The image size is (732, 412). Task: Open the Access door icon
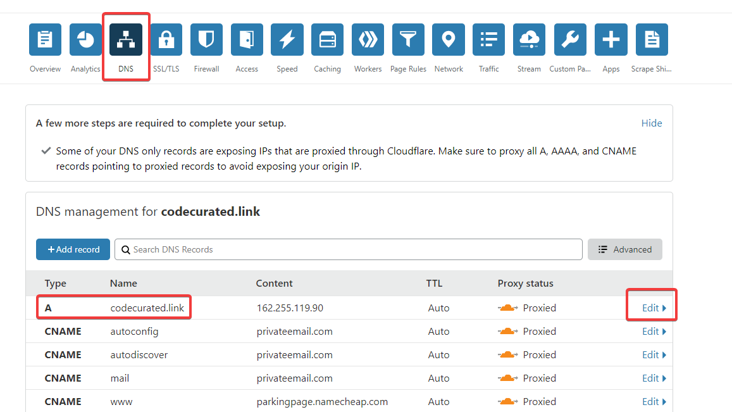pos(247,39)
